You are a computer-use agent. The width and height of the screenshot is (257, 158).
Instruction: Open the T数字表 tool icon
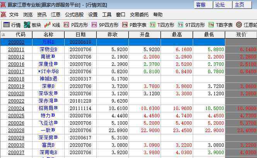[211, 25]
